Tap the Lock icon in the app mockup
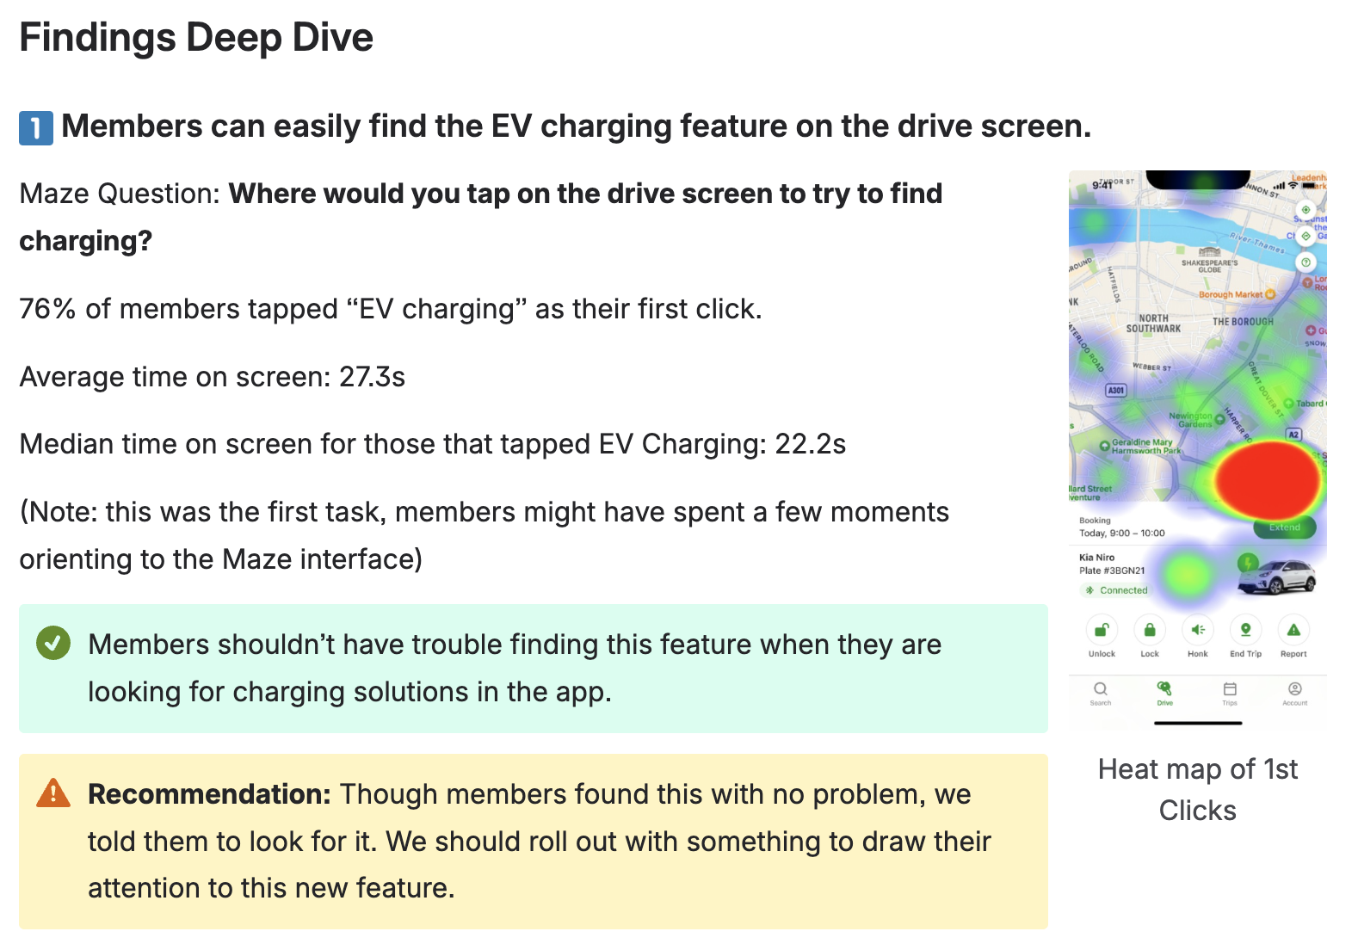The image size is (1358, 950). [1149, 630]
